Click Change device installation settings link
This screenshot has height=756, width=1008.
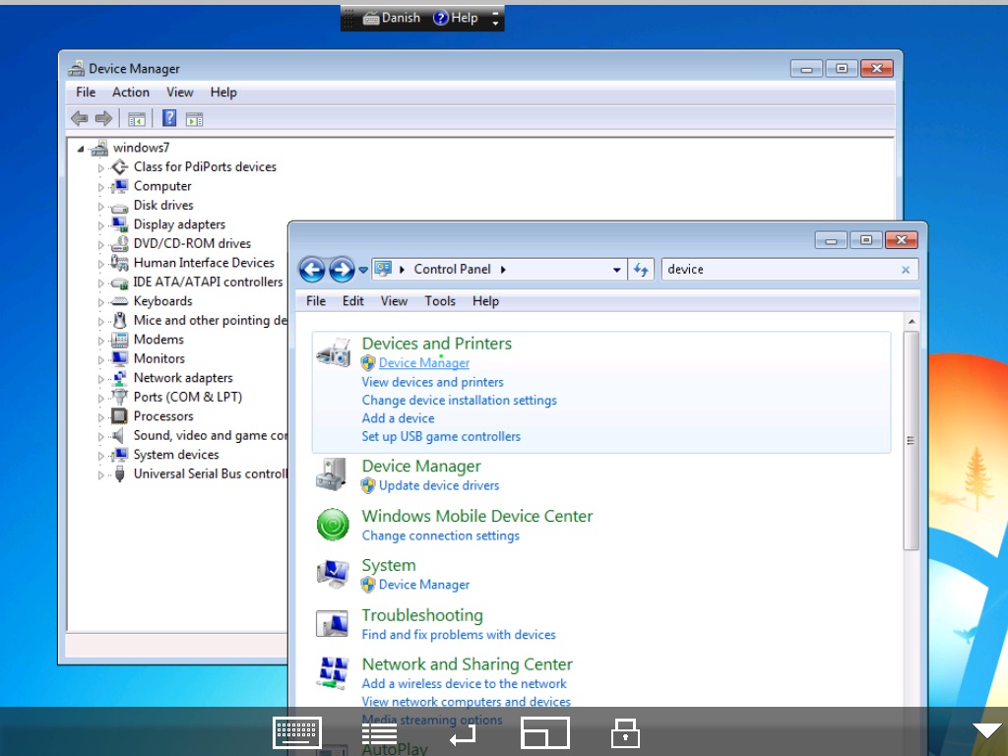tap(459, 400)
